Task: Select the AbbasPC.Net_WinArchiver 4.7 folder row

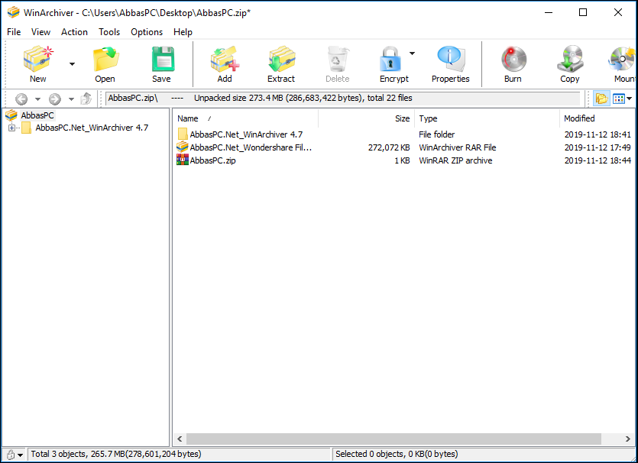Action: 403,134
